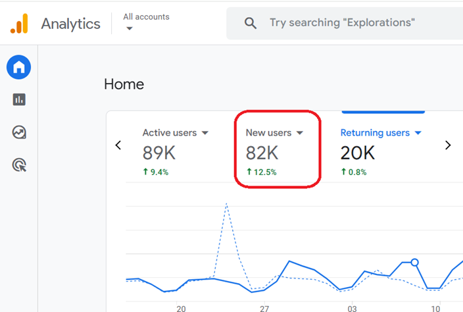Open Advertising cursor target icon

tap(19, 165)
